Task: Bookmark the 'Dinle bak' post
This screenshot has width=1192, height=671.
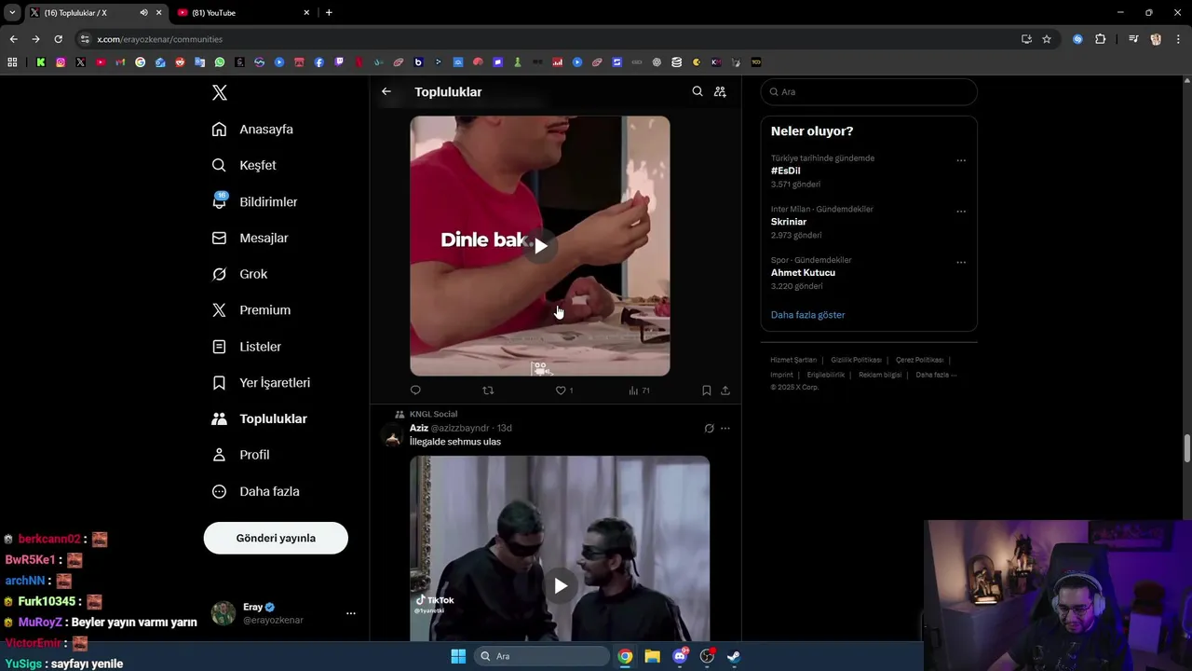Action: (707, 390)
